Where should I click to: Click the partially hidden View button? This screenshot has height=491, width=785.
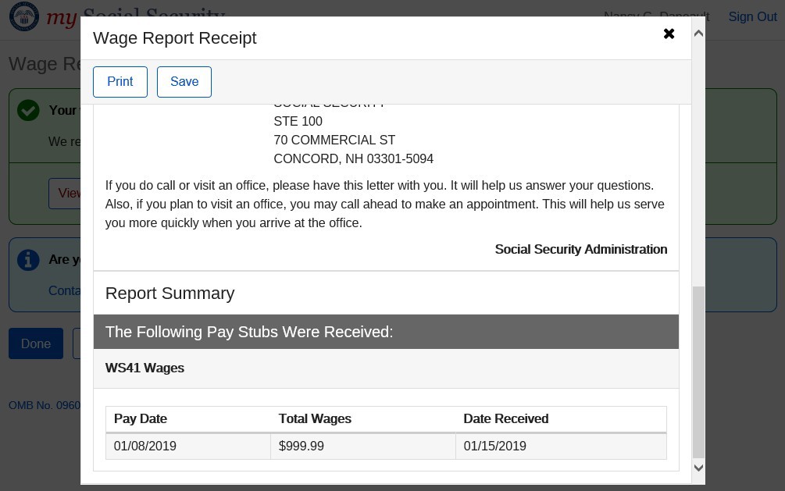click(65, 193)
